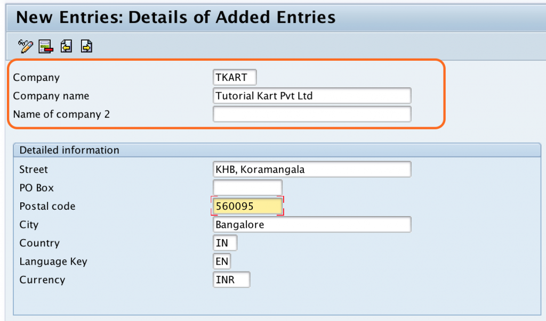Click the Language Key label
Viewport: 546px width, 321px height.
[53, 261]
